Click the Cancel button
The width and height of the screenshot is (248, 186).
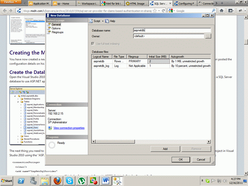point(201,160)
